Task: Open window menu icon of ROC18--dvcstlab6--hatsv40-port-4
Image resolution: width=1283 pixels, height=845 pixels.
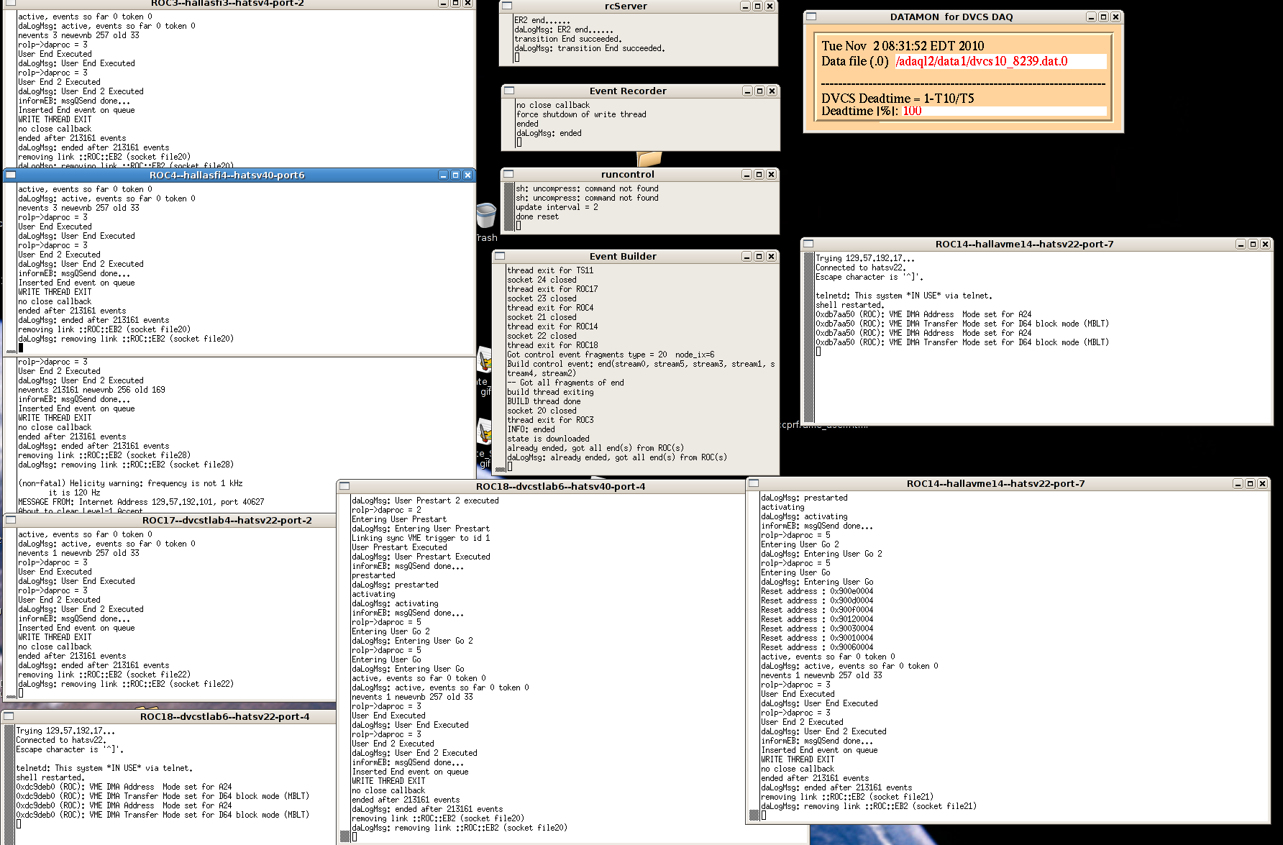Action: pos(344,487)
